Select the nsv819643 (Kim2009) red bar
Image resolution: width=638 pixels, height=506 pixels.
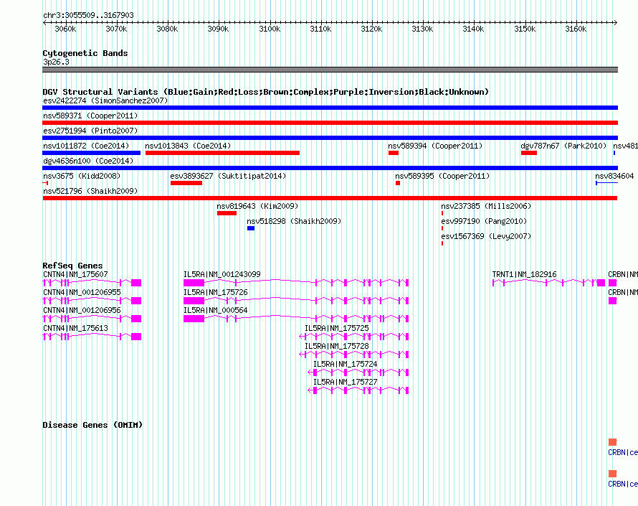(x=227, y=213)
